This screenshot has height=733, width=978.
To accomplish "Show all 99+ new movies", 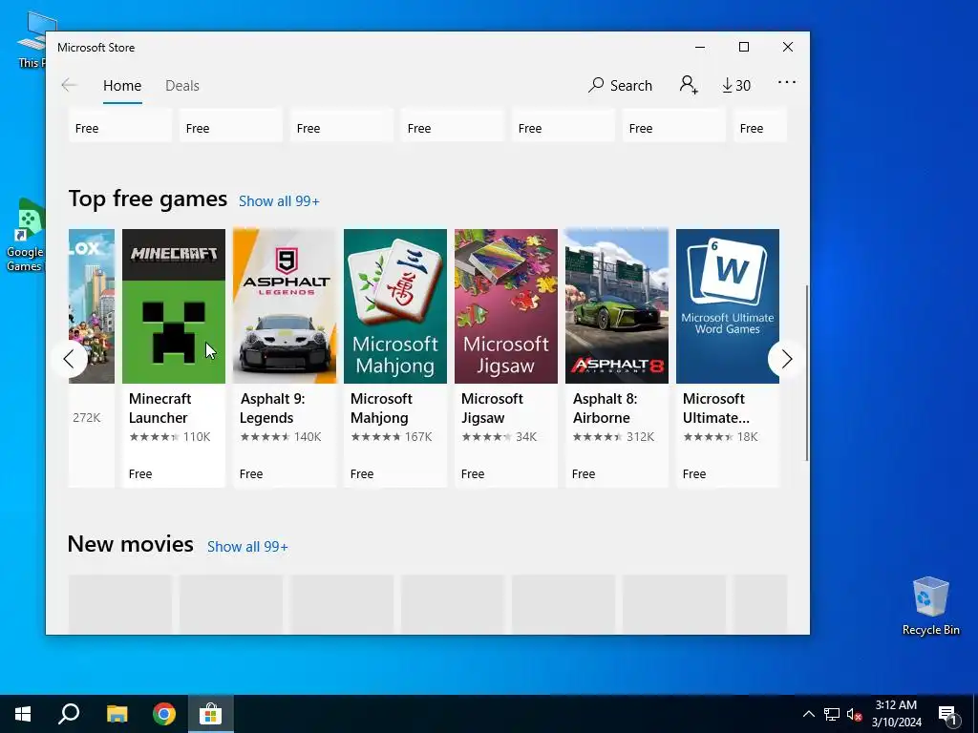I will point(247,546).
